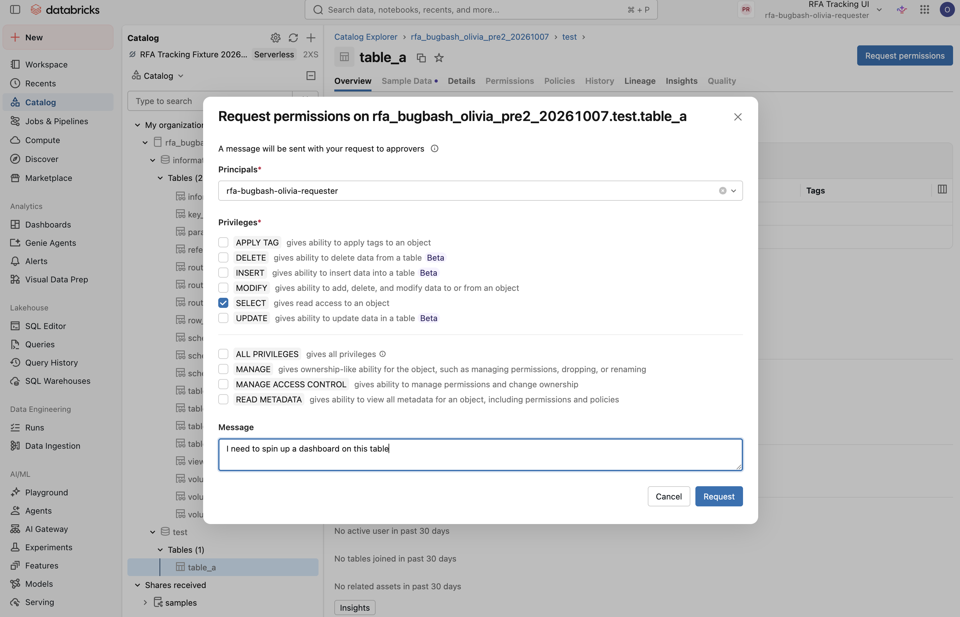Open SQL Editor
This screenshot has width=960, height=617.
click(45, 326)
